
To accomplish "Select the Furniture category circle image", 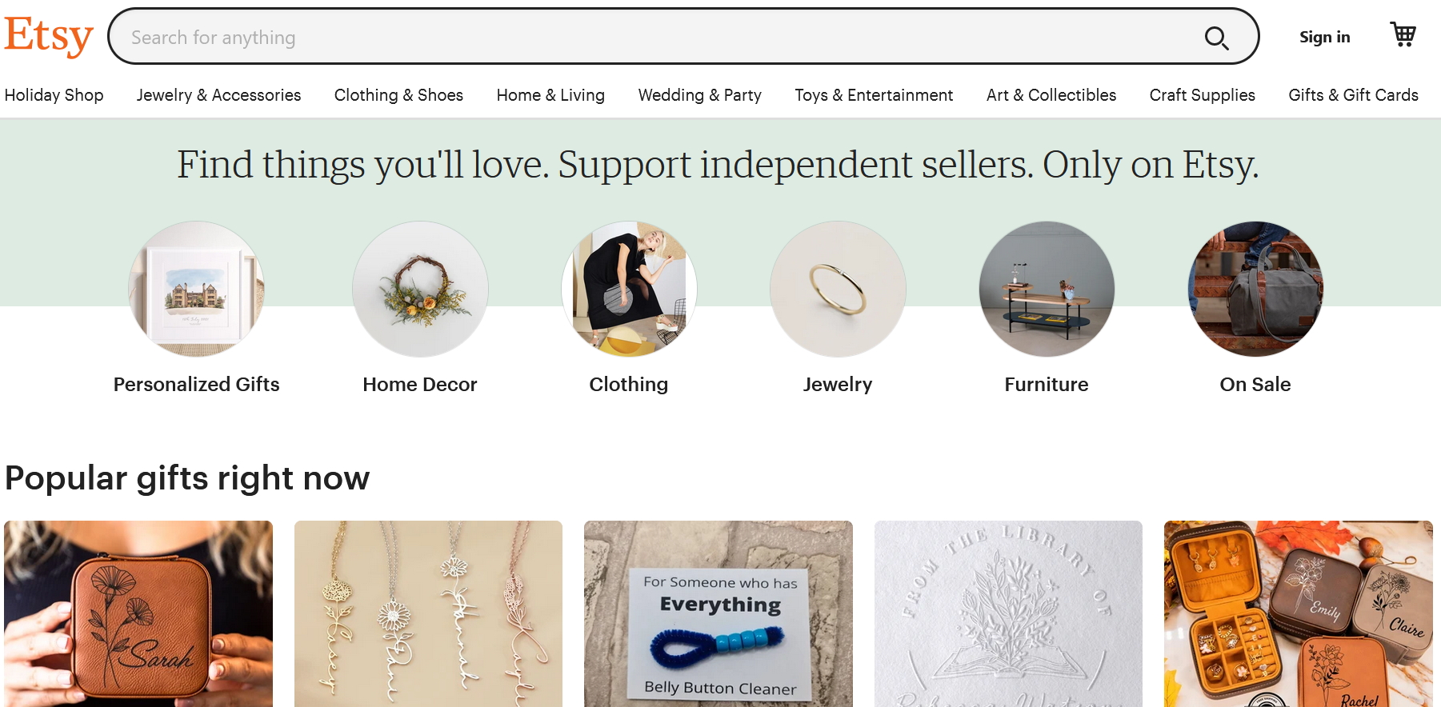I will click(x=1047, y=289).
